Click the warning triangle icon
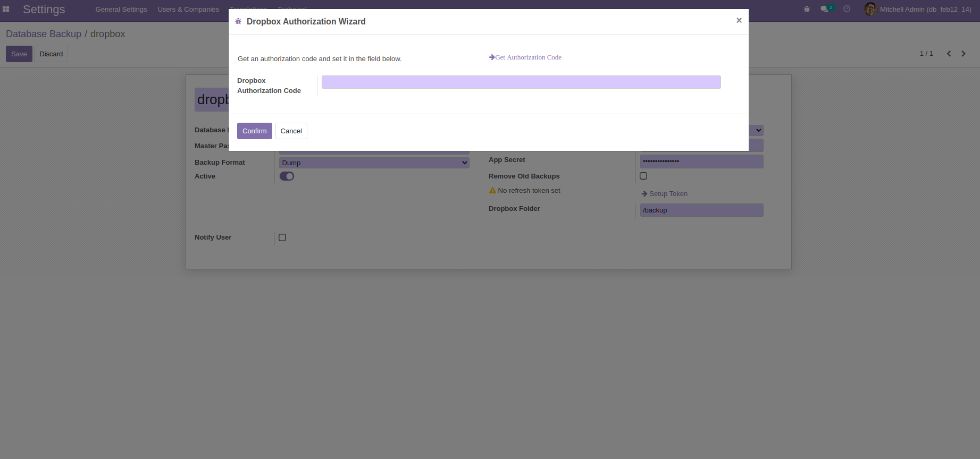Viewport: 980px width, 459px height. coord(492,190)
